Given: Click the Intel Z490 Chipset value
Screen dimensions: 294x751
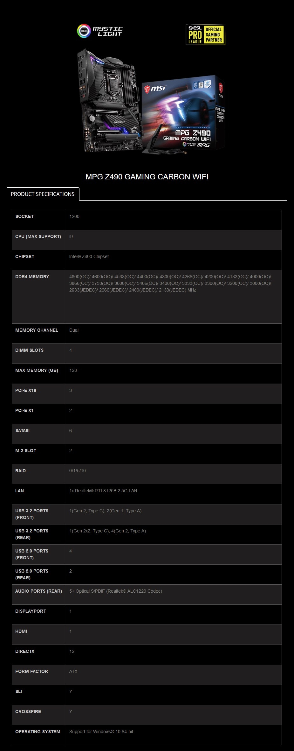Looking at the screenshot, I should pyautogui.click(x=89, y=256).
